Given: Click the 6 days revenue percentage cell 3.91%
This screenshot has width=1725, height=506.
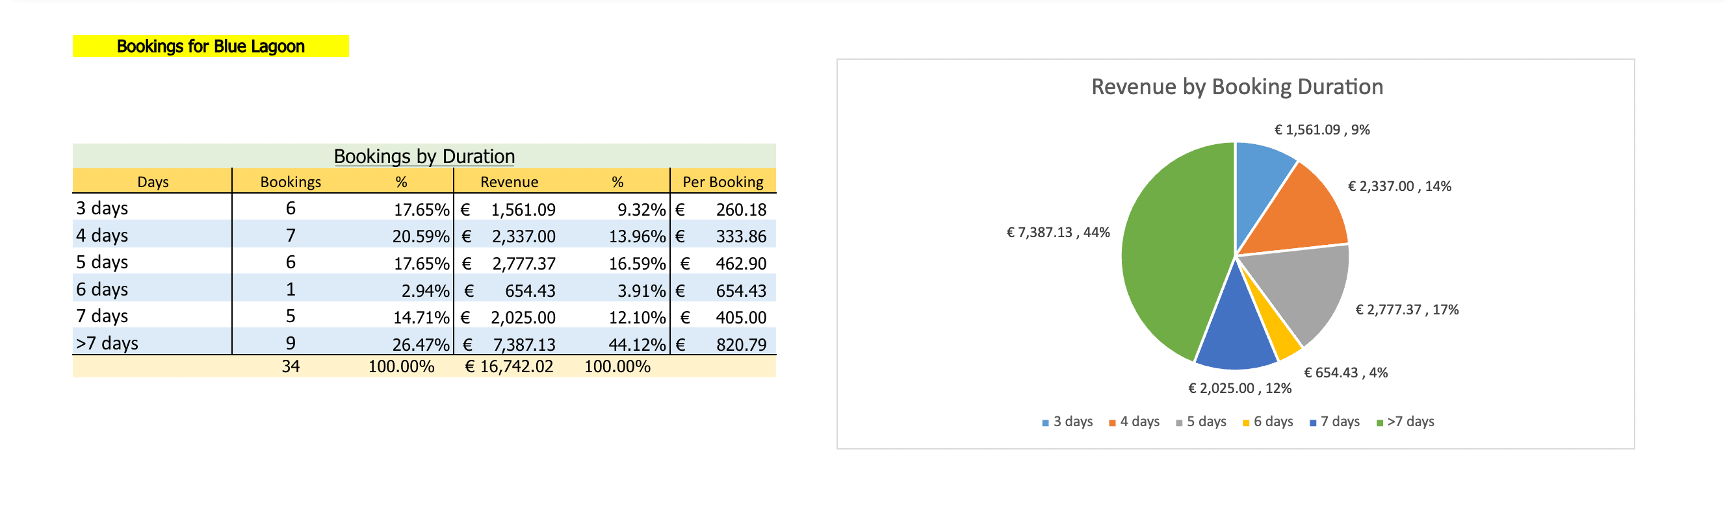Looking at the screenshot, I should 637,291.
